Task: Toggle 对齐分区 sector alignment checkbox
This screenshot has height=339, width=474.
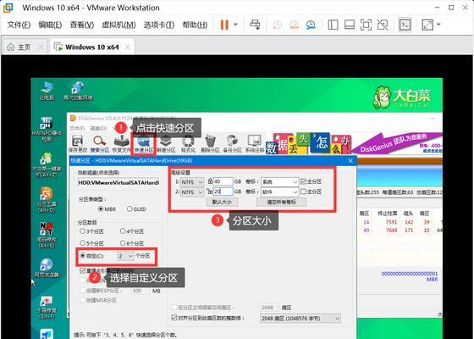Action: [x=174, y=318]
